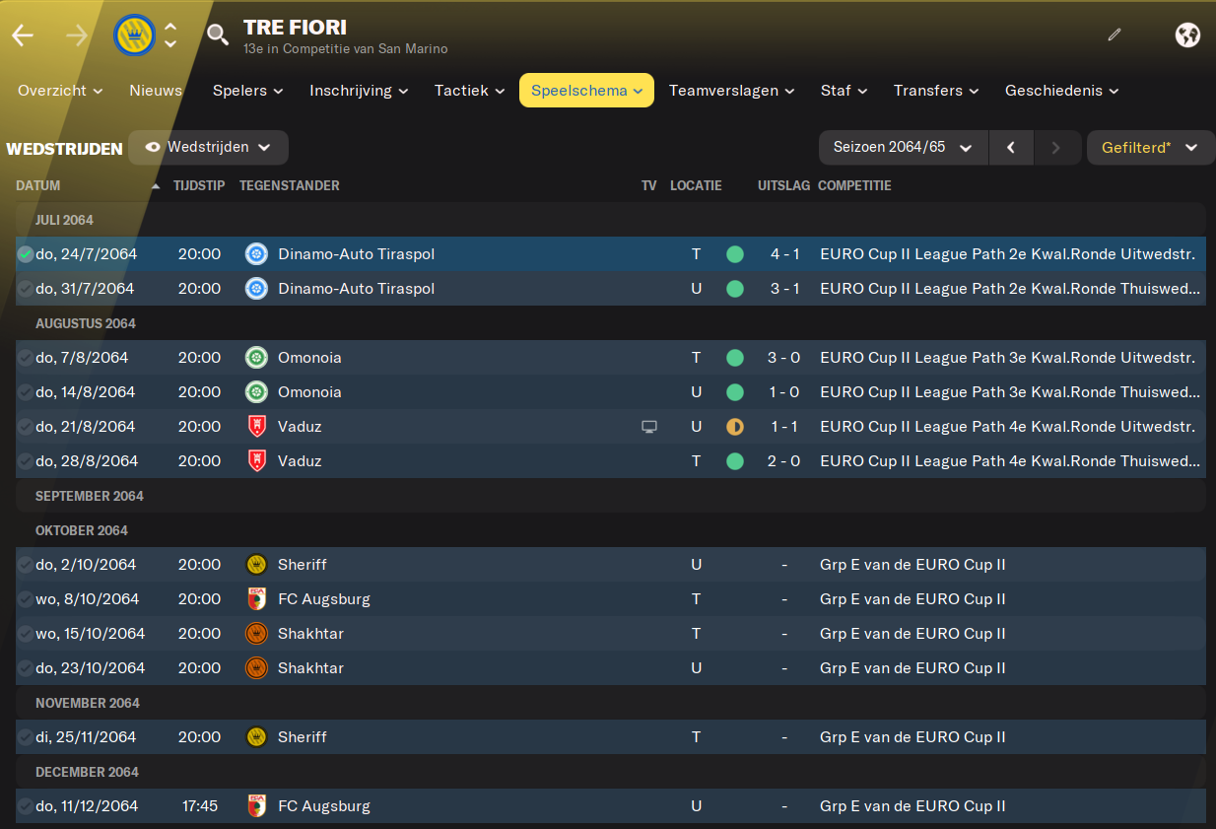Toggle the checkmark for the 7/8/2064 Omonoia match
The image size is (1216, 829).
click(x=26, y=358)
